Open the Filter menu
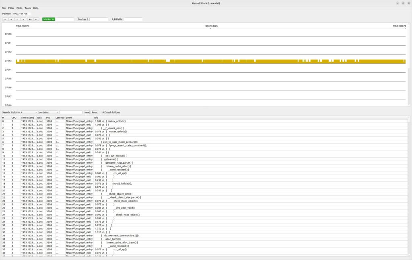Screen dimensions: 412x260 pyautogui.click(x=11, y=8)
